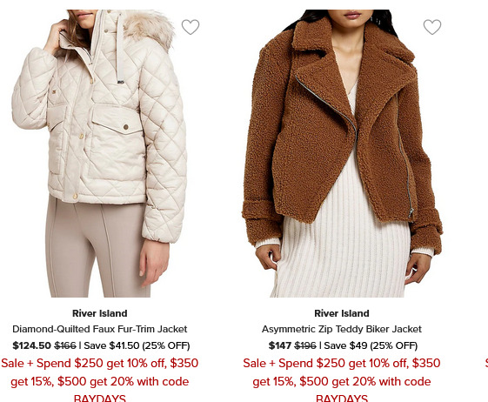Add the Teddy Biker Jacket to wishlist heart
Screen dimensions: 488x402
click(x=432, y=27)
